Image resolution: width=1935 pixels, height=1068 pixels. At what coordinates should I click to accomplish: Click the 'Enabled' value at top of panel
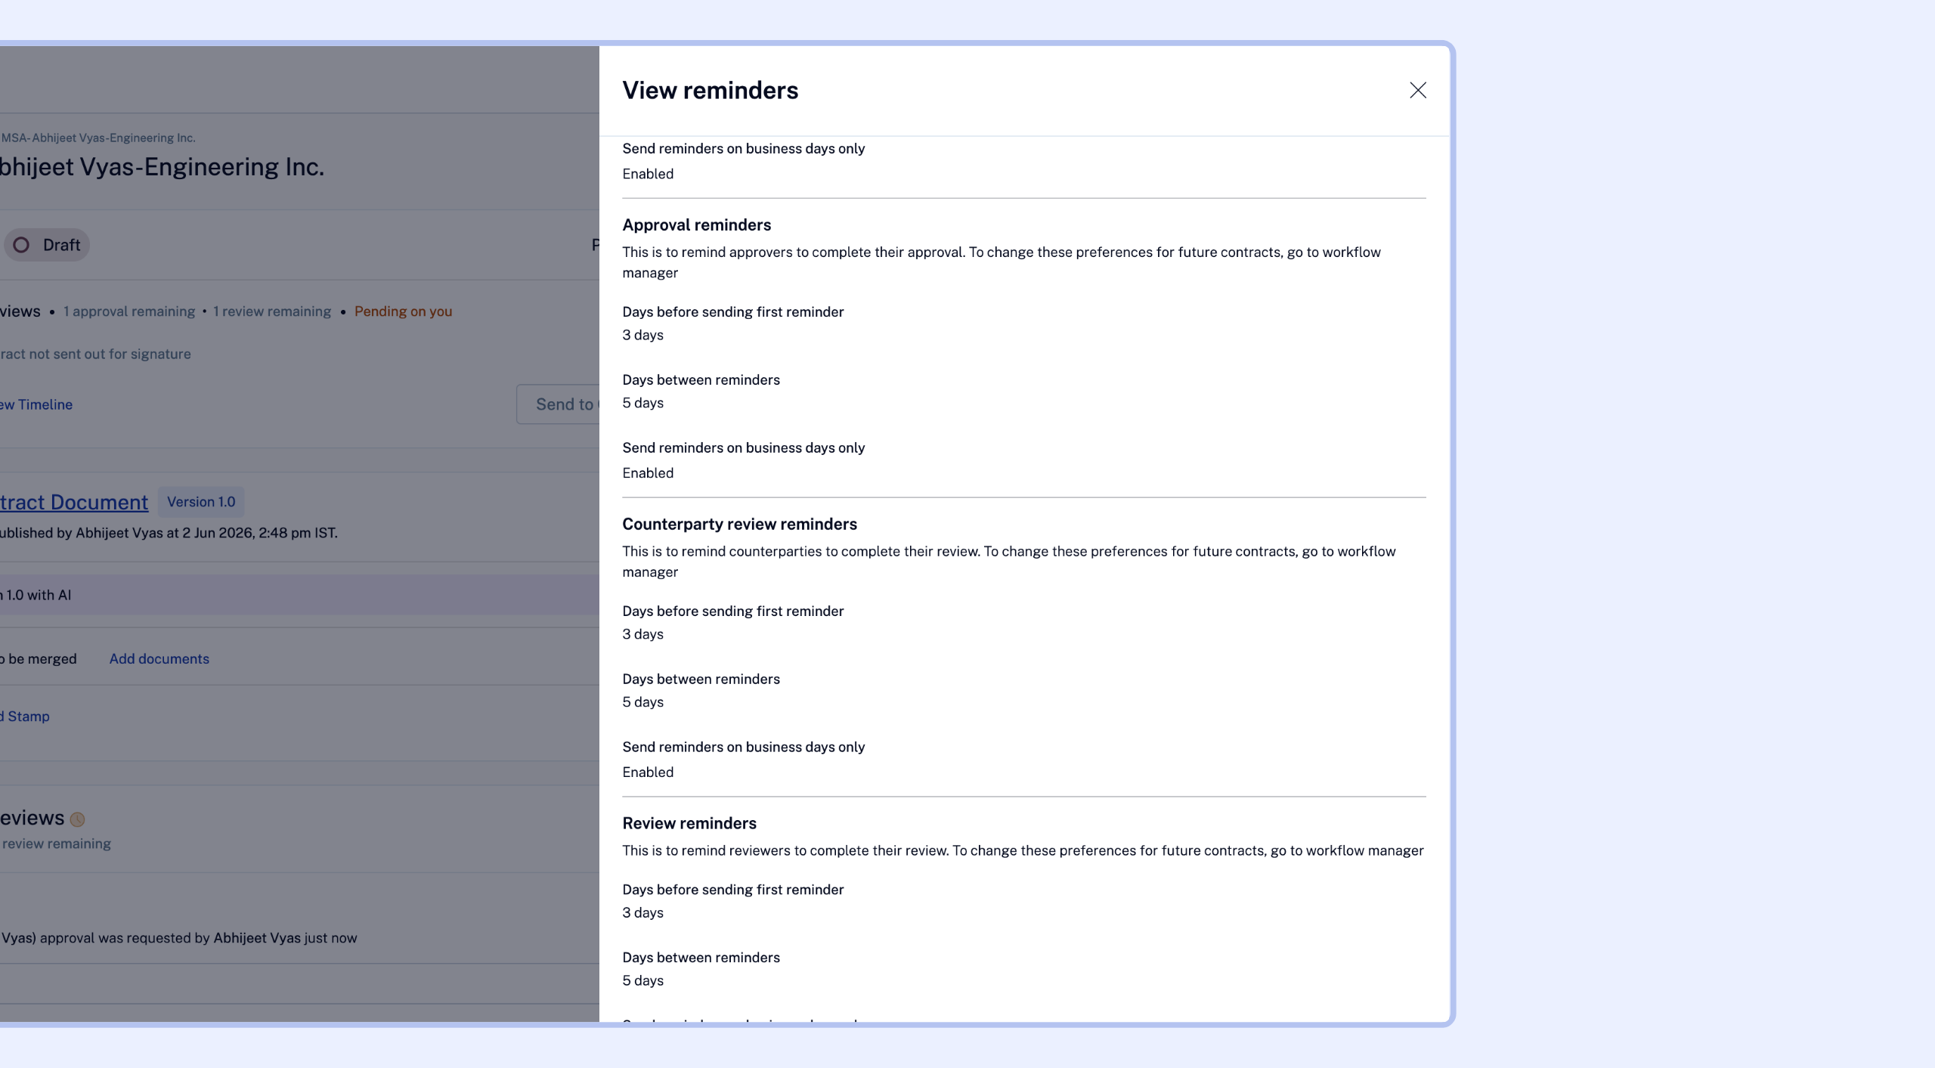click(x=648, y=174)
